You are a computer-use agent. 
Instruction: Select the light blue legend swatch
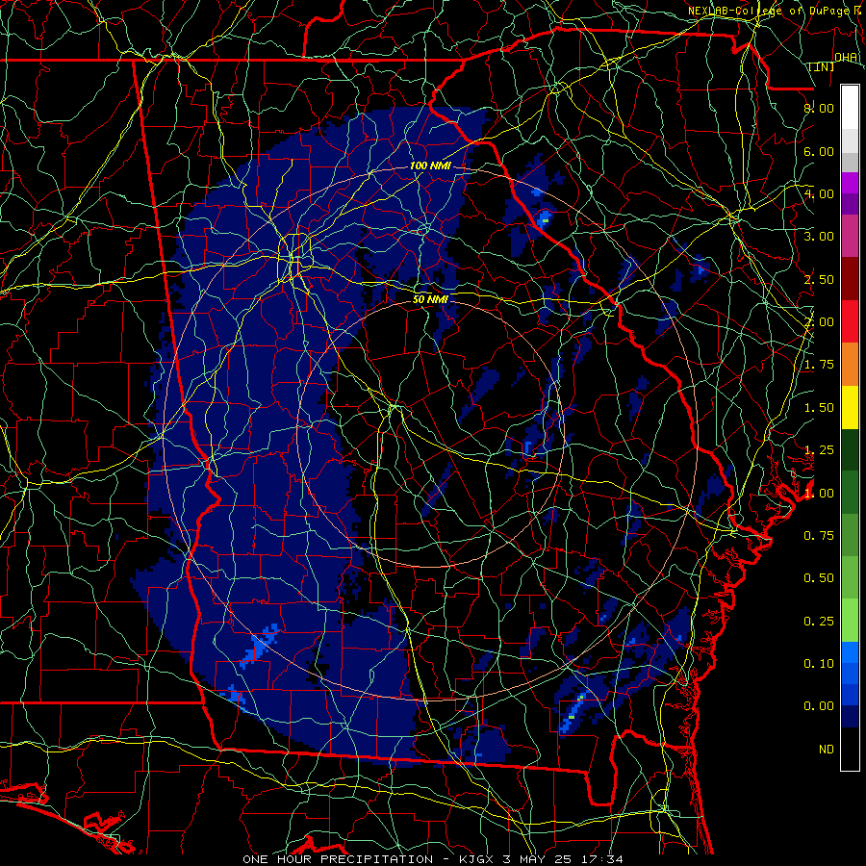(x=850, y=652)
